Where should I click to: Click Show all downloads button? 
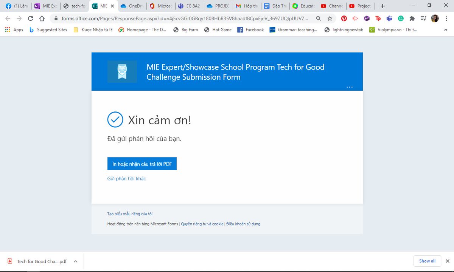(427, 261)
